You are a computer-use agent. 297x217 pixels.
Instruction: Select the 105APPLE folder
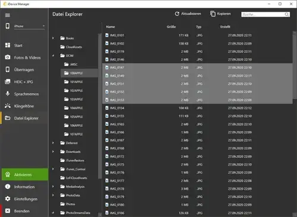[73, 117]
